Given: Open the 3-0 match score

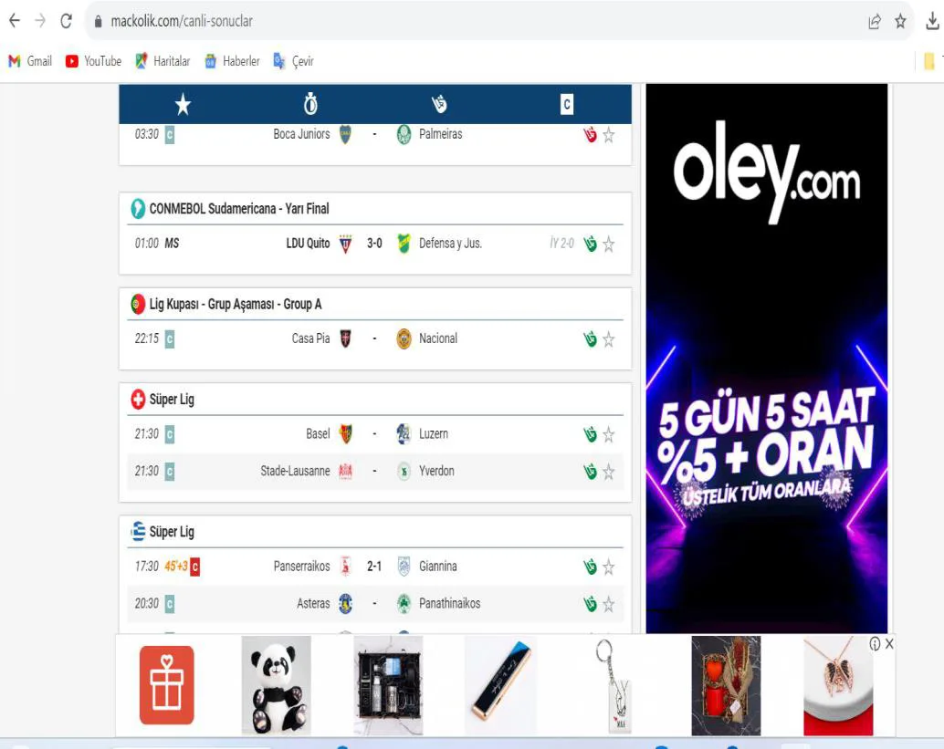Looking at the screenshot, I should (374, 243).
